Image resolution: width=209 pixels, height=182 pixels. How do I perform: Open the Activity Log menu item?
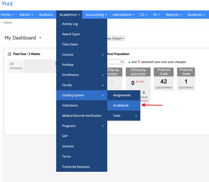[70, 24]
